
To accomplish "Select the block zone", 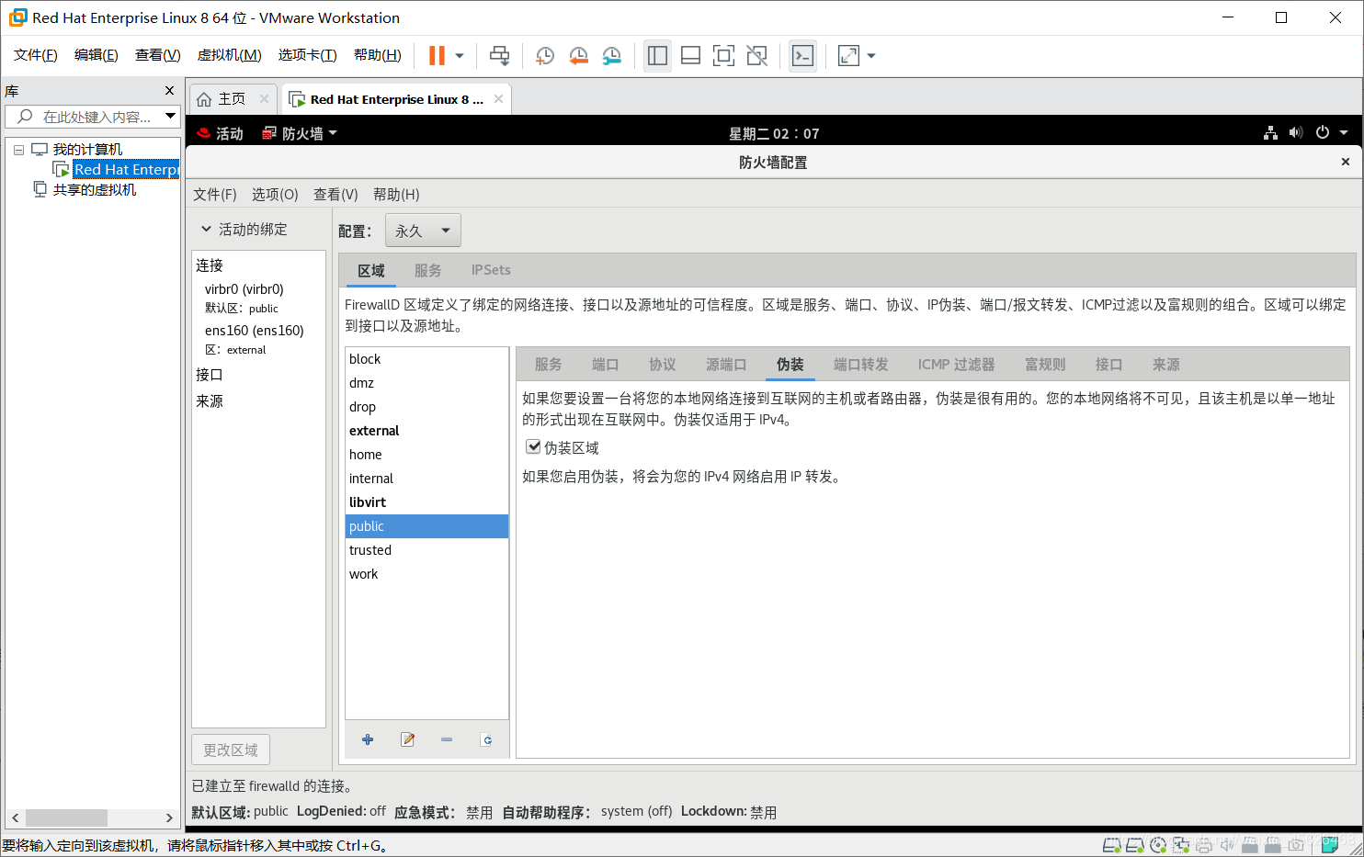I will [426, 359].
